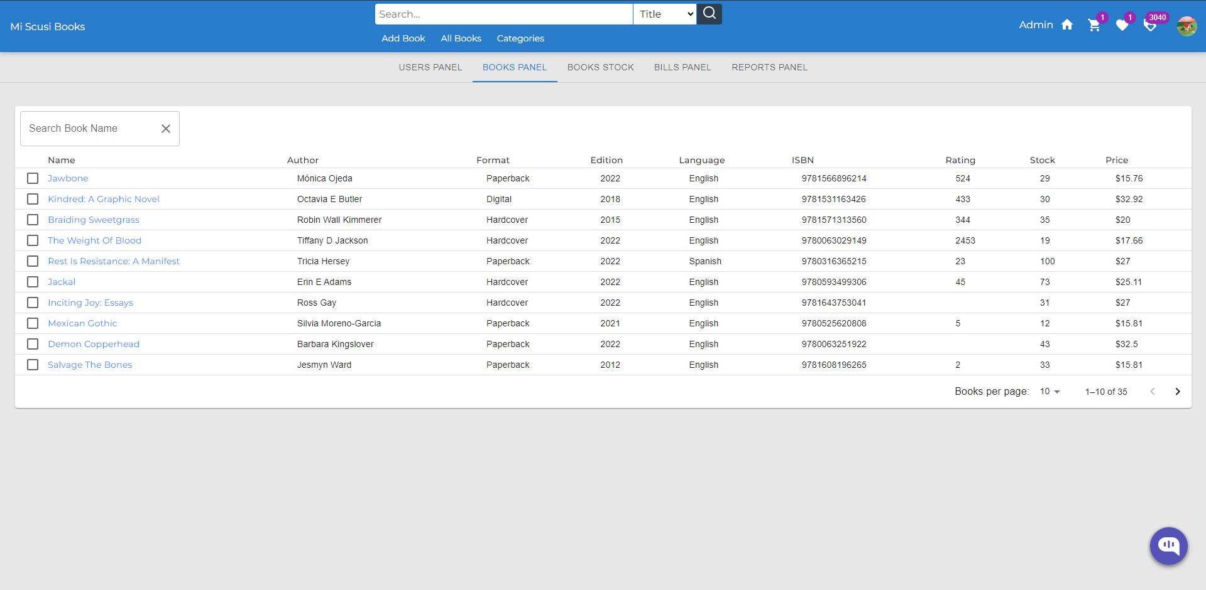Open the shopping cart icon
The image size is (1206, 590).
pyautogui.click(x=1094, y=26)
